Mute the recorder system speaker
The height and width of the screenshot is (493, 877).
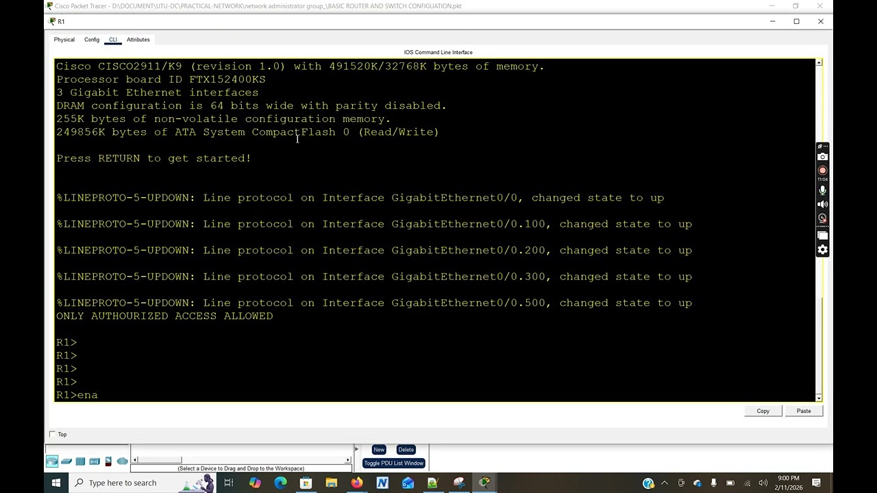pos(823,204)
